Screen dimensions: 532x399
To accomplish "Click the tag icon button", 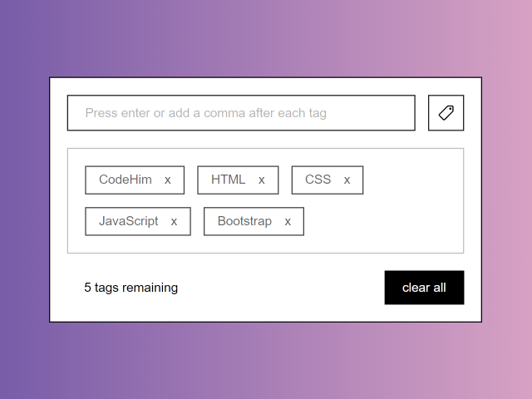I will (446, 113).
